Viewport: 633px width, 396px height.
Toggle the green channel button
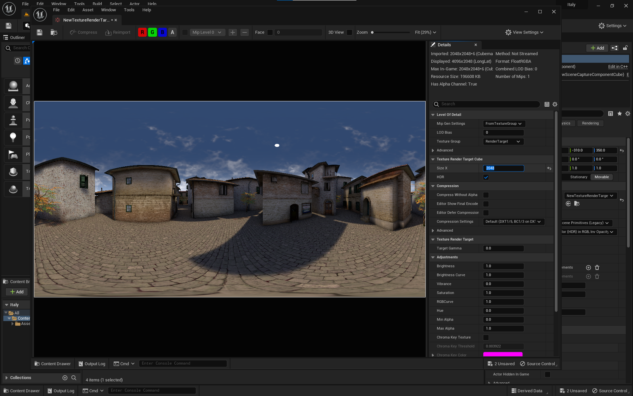[152, 32]
